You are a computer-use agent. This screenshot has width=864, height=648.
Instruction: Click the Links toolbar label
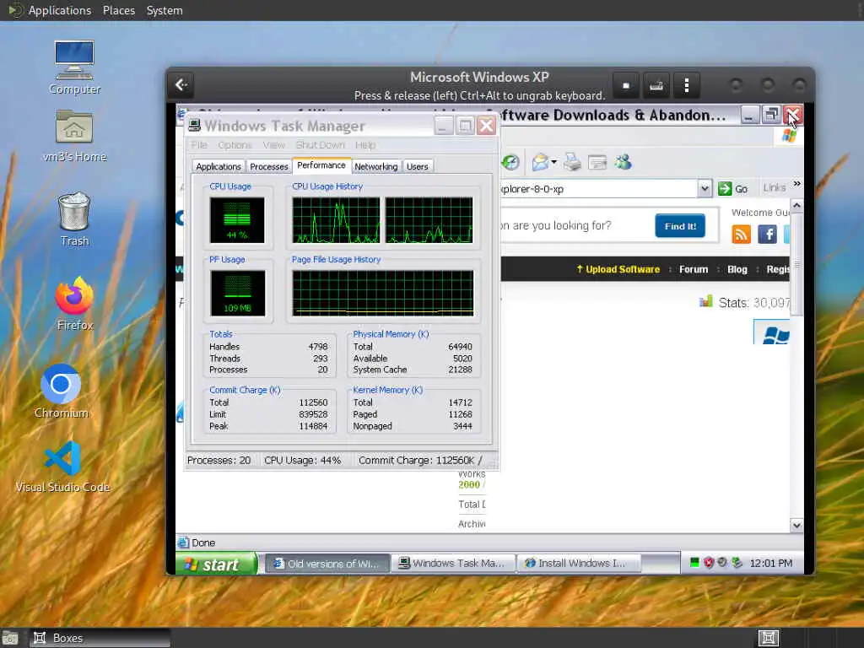775,188
